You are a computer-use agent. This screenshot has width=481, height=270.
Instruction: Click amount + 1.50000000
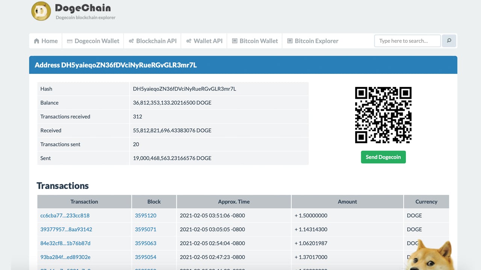coord(311,216)
